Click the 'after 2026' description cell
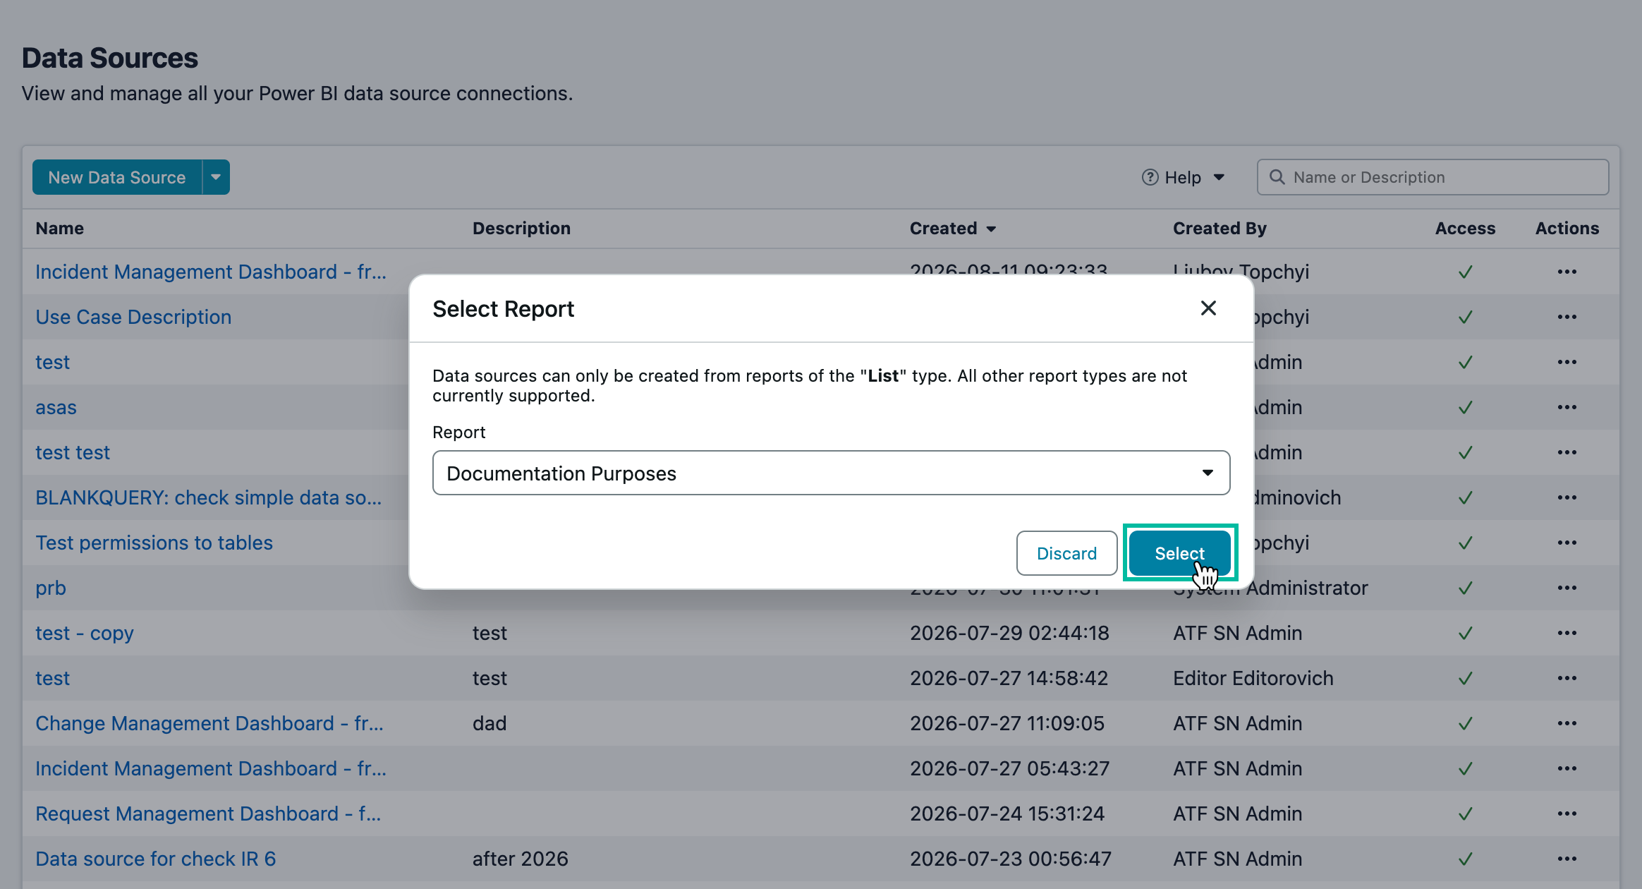Image resolution: width=1642 pixels, height=889 pixels. click(521, 859)
